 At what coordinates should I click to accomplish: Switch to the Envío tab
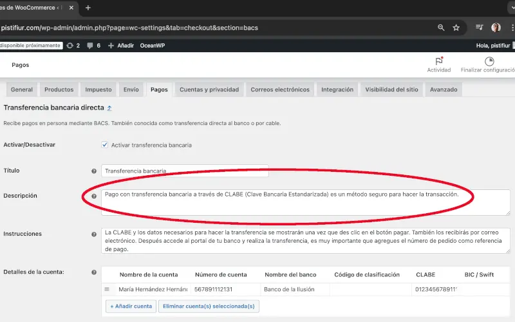(x=131, y=90)
